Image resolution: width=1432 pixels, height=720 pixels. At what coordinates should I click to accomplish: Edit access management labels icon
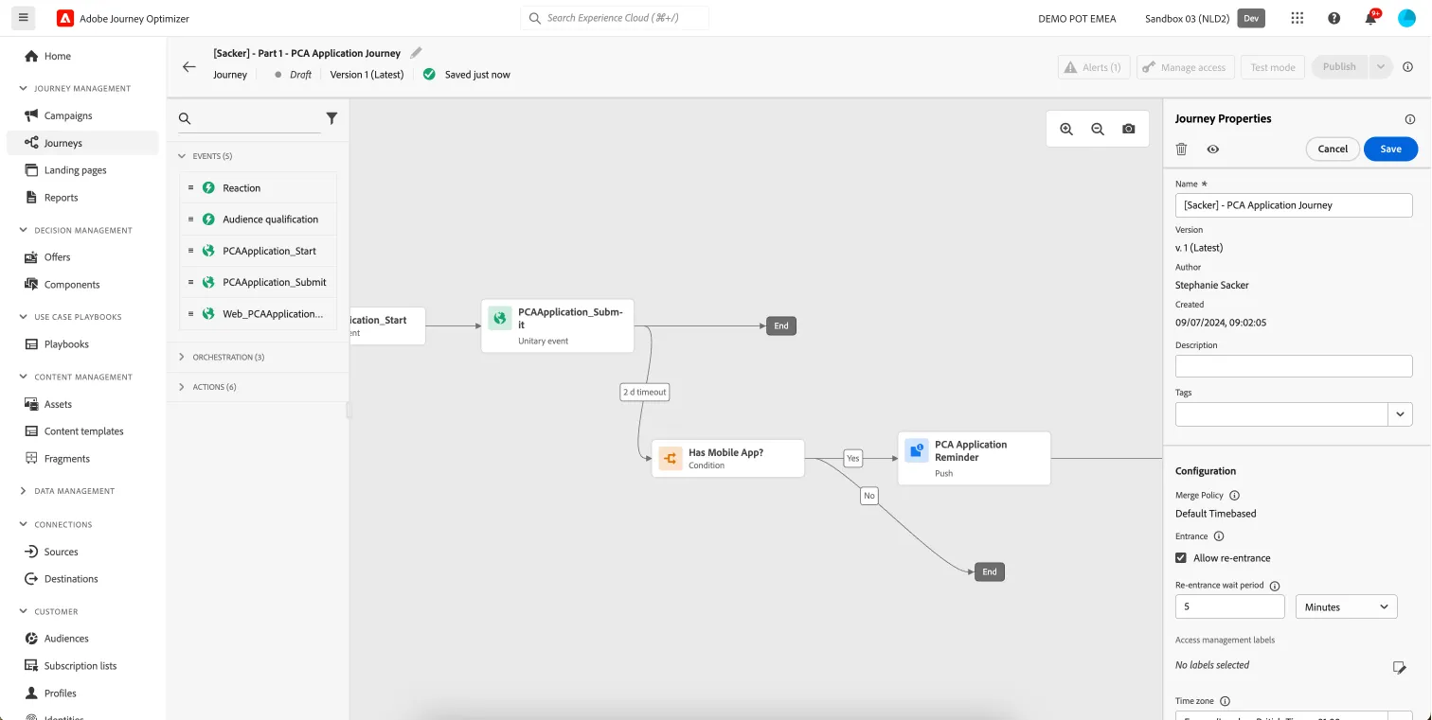tap(1399, 667)
